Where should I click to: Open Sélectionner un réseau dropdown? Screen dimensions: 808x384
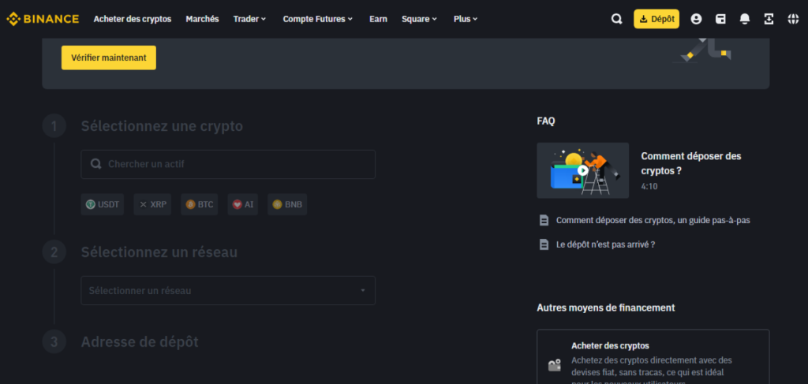[228, 290]
